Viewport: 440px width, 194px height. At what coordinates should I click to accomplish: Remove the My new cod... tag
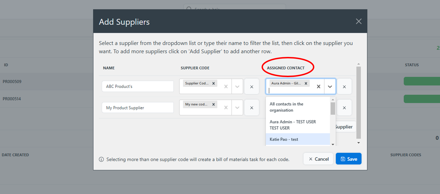click(x=214, y=104)
